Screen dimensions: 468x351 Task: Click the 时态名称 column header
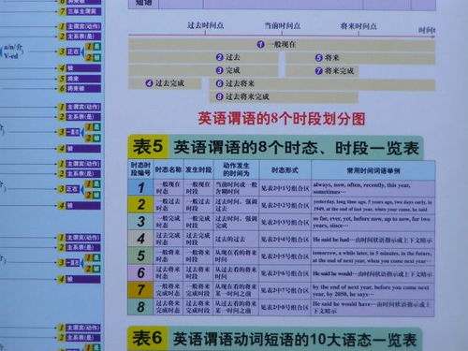(168, 169)
